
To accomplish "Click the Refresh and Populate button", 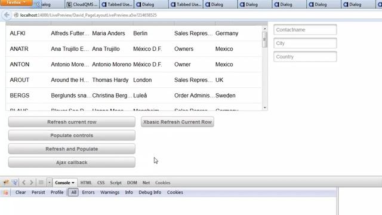I will 72,149.
